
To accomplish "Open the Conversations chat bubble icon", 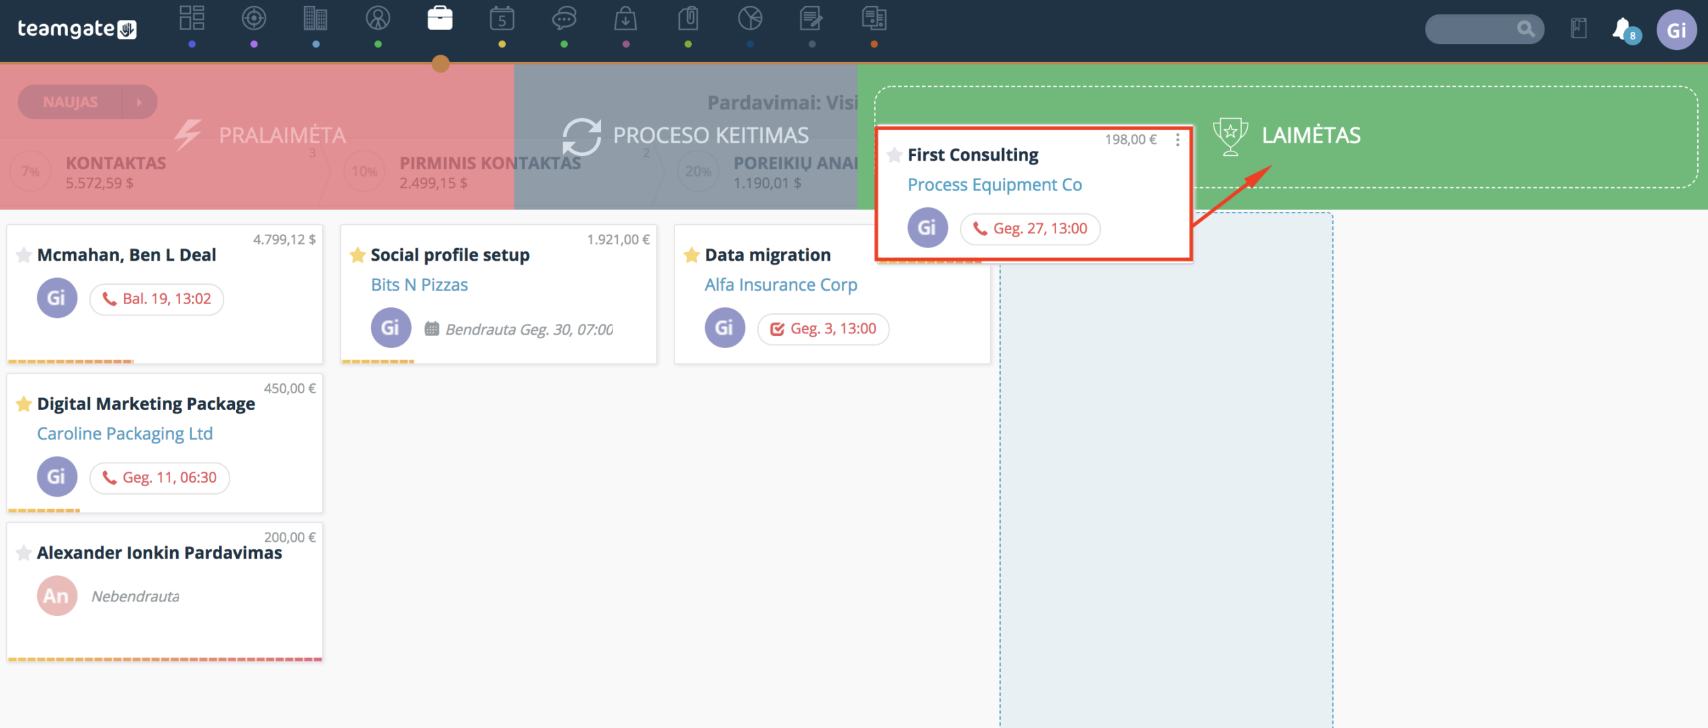I will coord(564,19).
